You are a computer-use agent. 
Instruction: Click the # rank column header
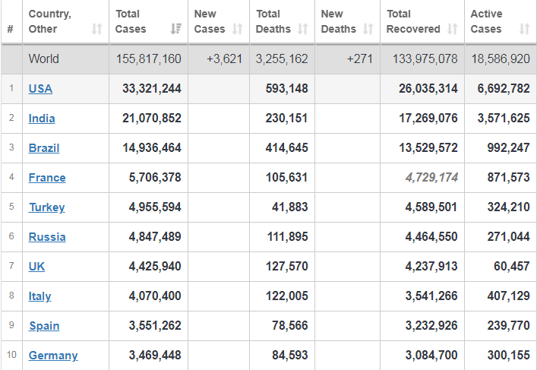pyautogui.click(x=11, y=21)
